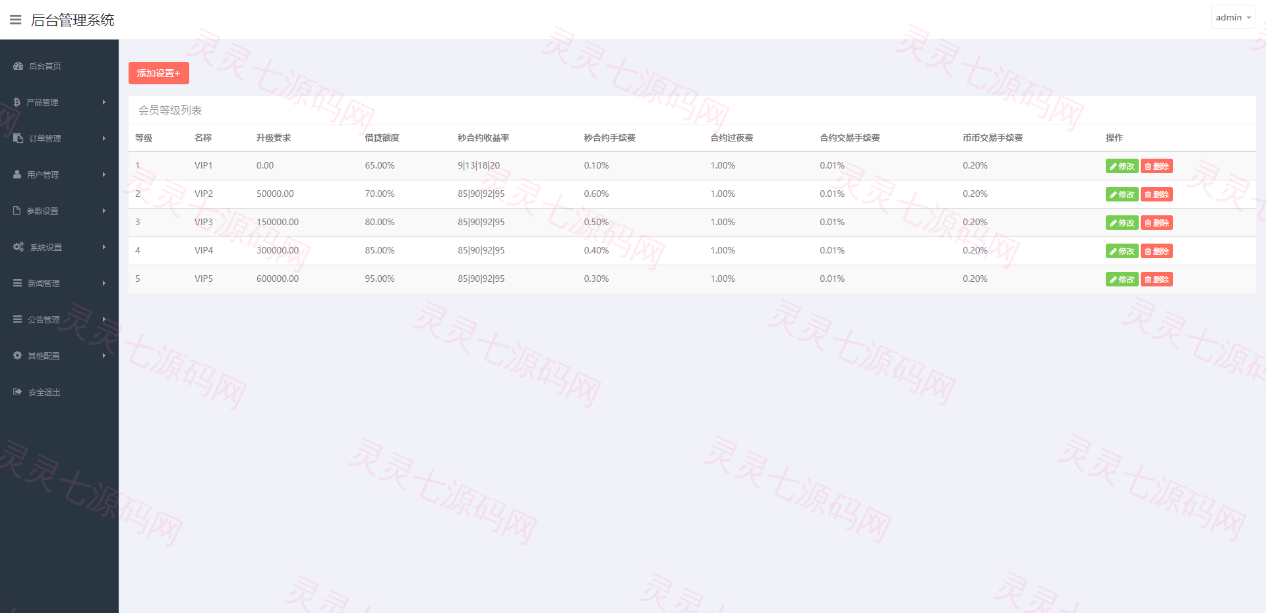
Task: Click the file icon for 参数设置
Action: (x=17, y=211)
